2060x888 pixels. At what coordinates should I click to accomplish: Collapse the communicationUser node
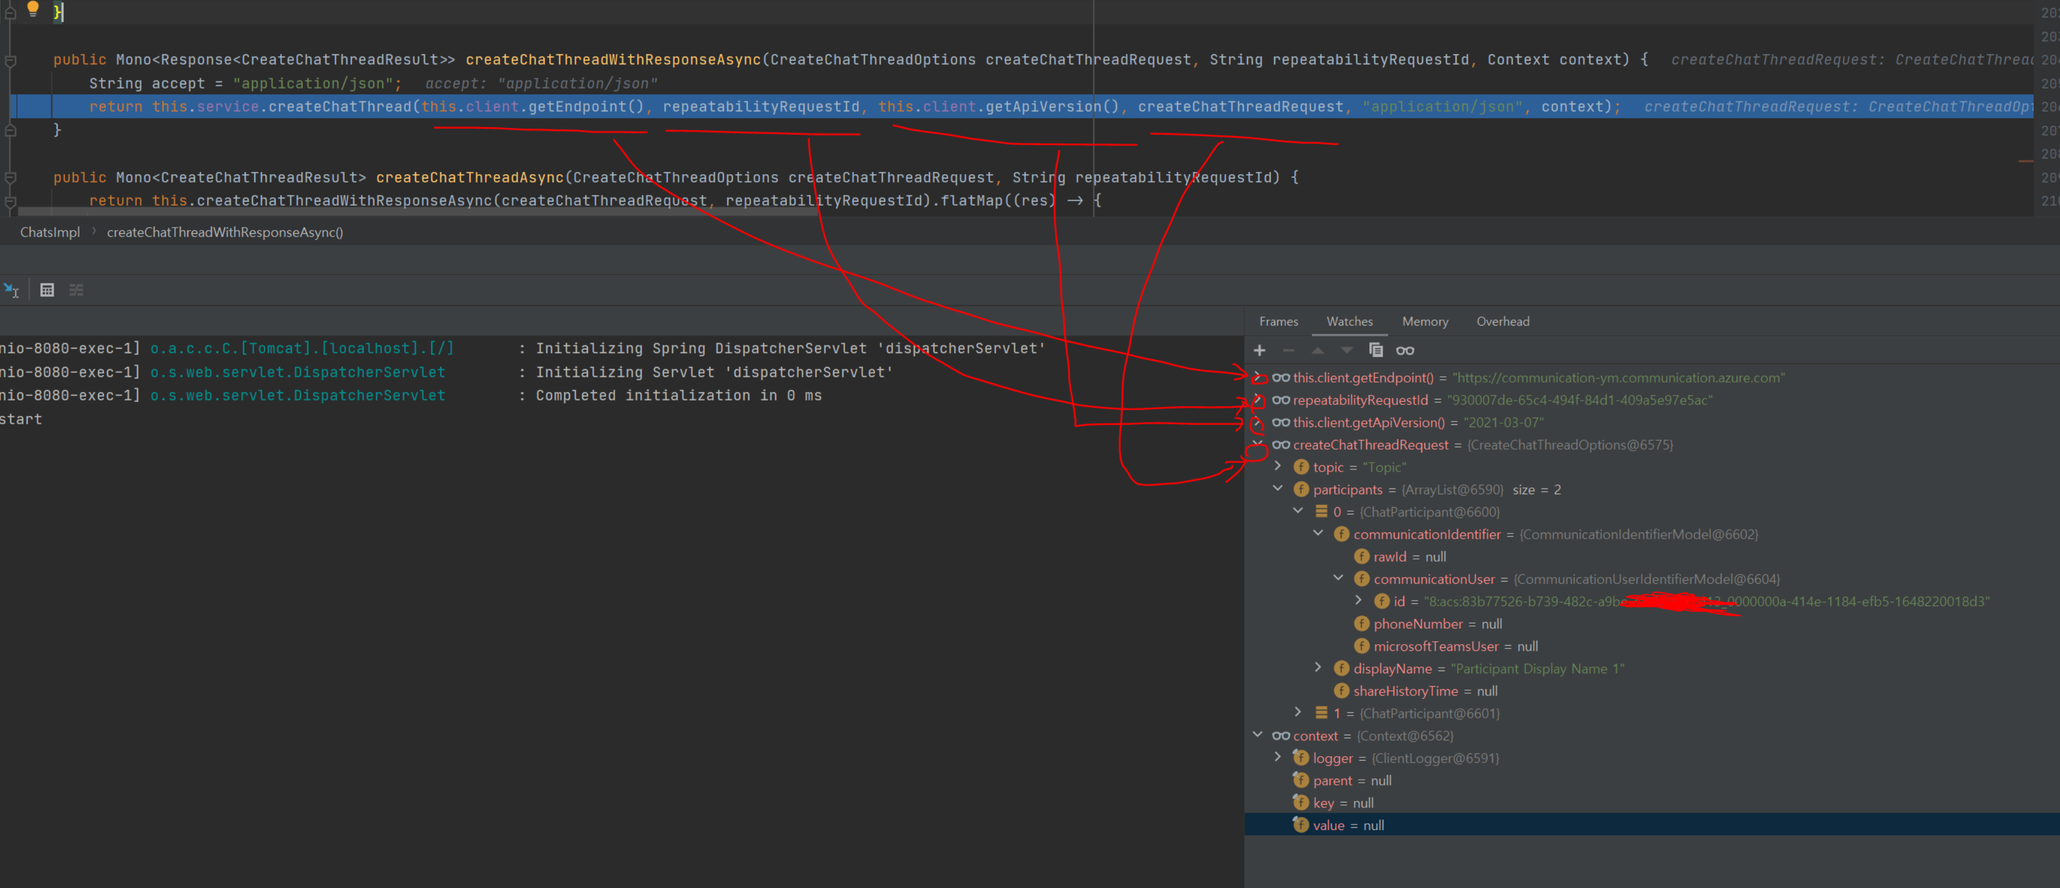[x=1338, y=578]
